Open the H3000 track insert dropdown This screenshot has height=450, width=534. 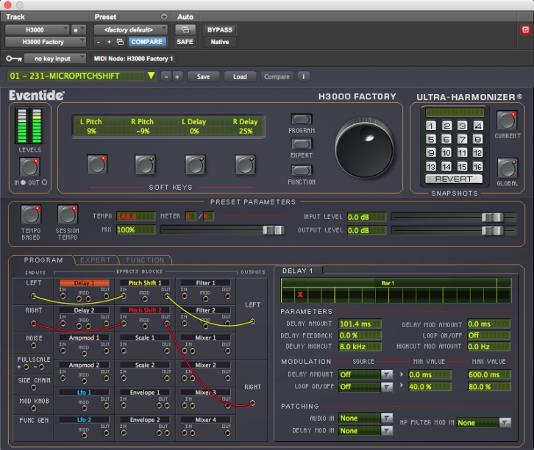[x=37, y=30]
